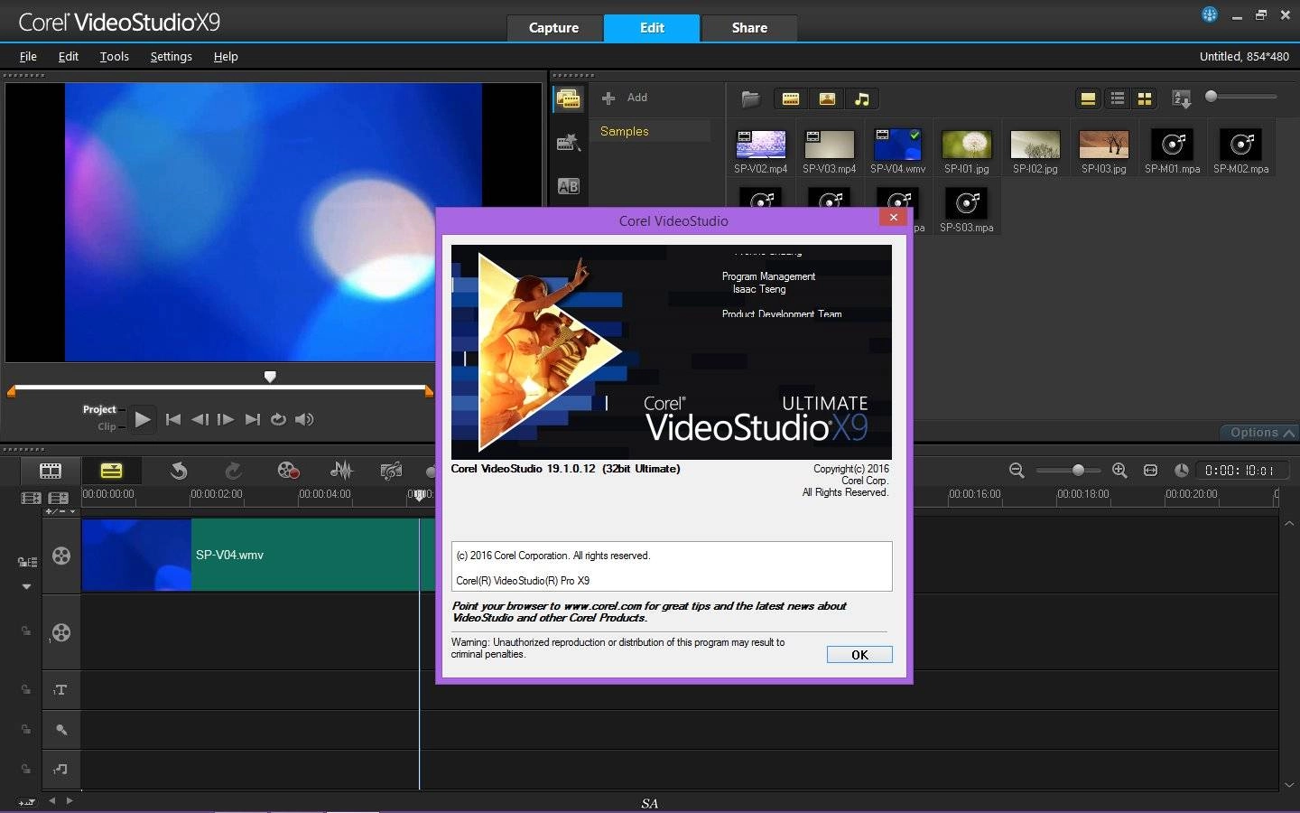Click the video track header icon
Viewport: 1300px width, 813px height.
pyautogui.click(x=61, y=556)
